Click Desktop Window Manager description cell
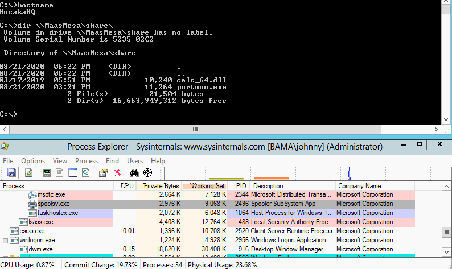The image size is (452, 269). click(x=287, y=249)
